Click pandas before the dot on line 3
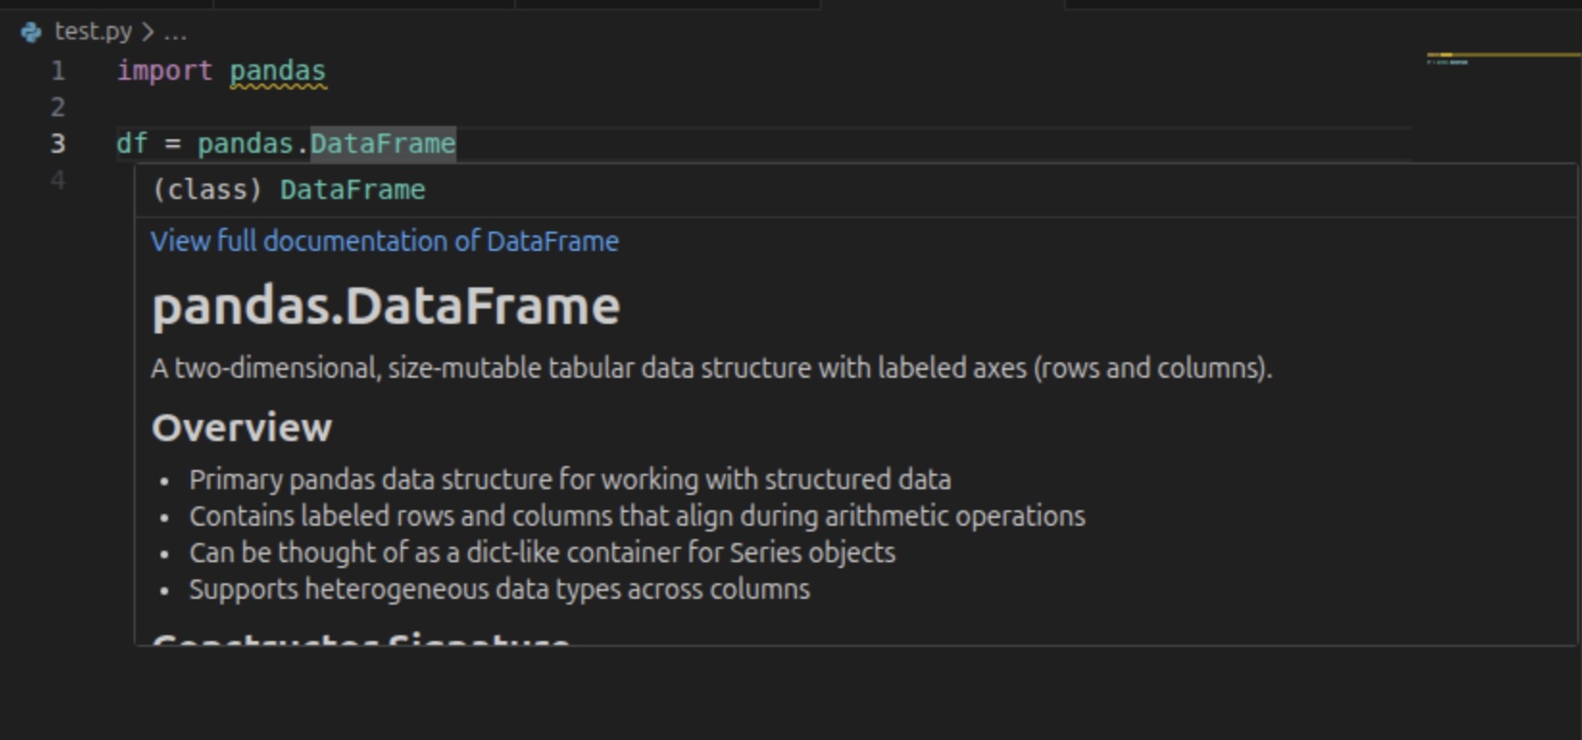Viewport: 1582px width, 740px height. 245,144
